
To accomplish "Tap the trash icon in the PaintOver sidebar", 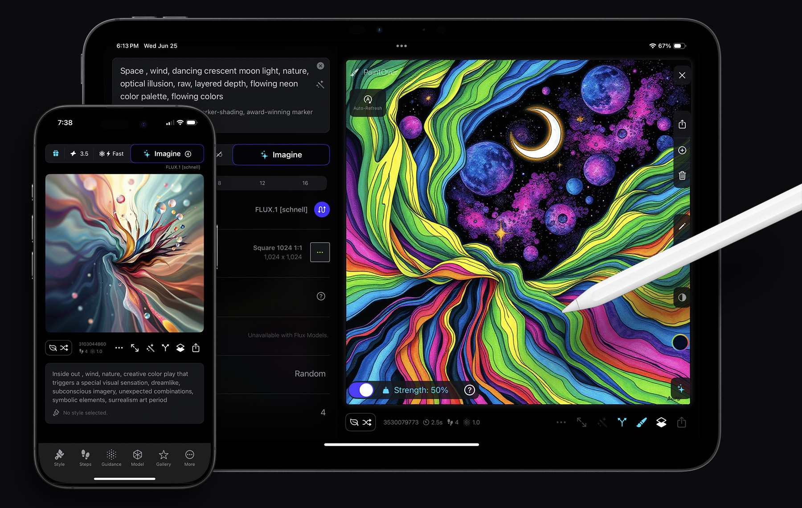I will 682,175.
